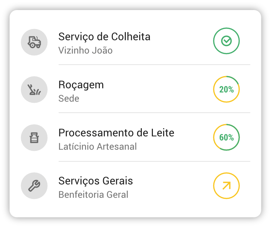The height and width of the screenshot is (227, 271).
Task: Click the check mark inside the green circle
Action: [x=226, y=41]
